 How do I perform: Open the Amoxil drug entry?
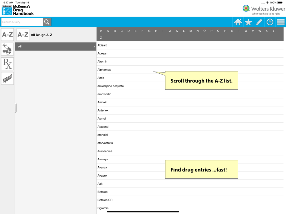click(190, 102)
